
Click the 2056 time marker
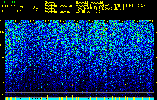coord(91,21)
